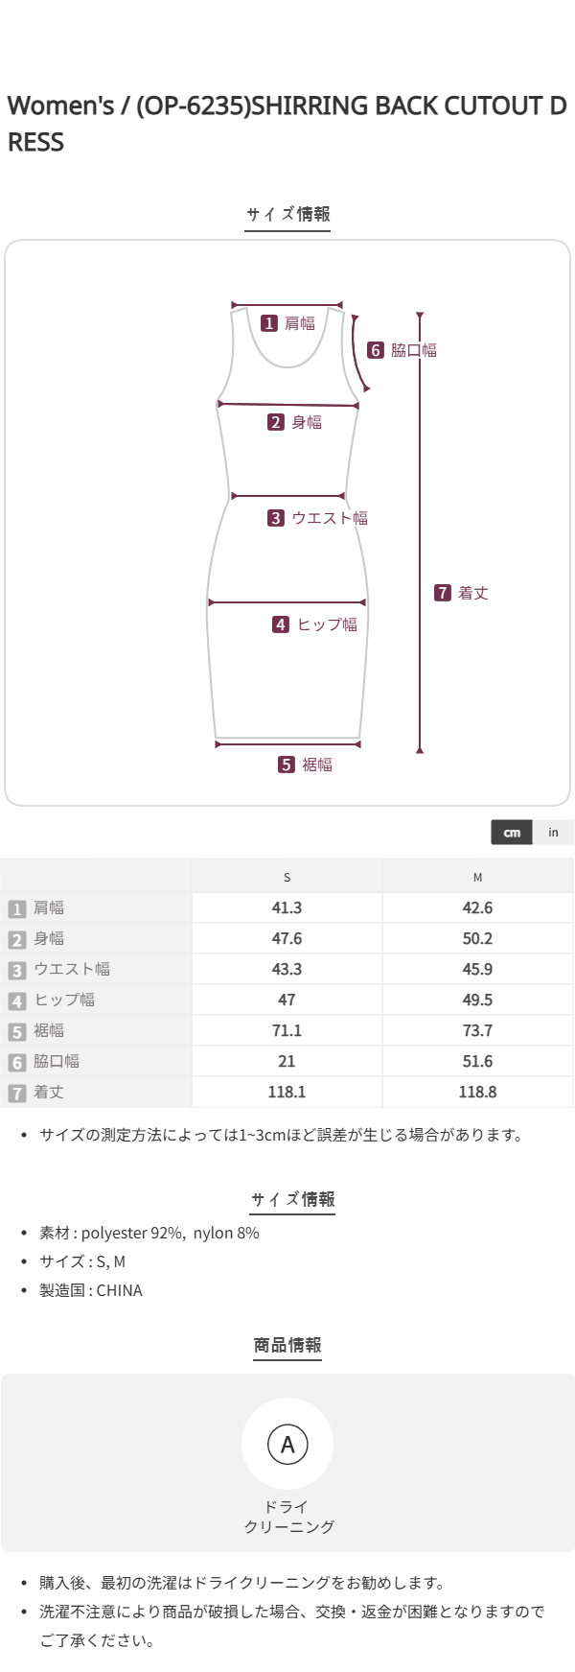Select the M size column header
Screen dimensions: 575x1672
[477, 877]
